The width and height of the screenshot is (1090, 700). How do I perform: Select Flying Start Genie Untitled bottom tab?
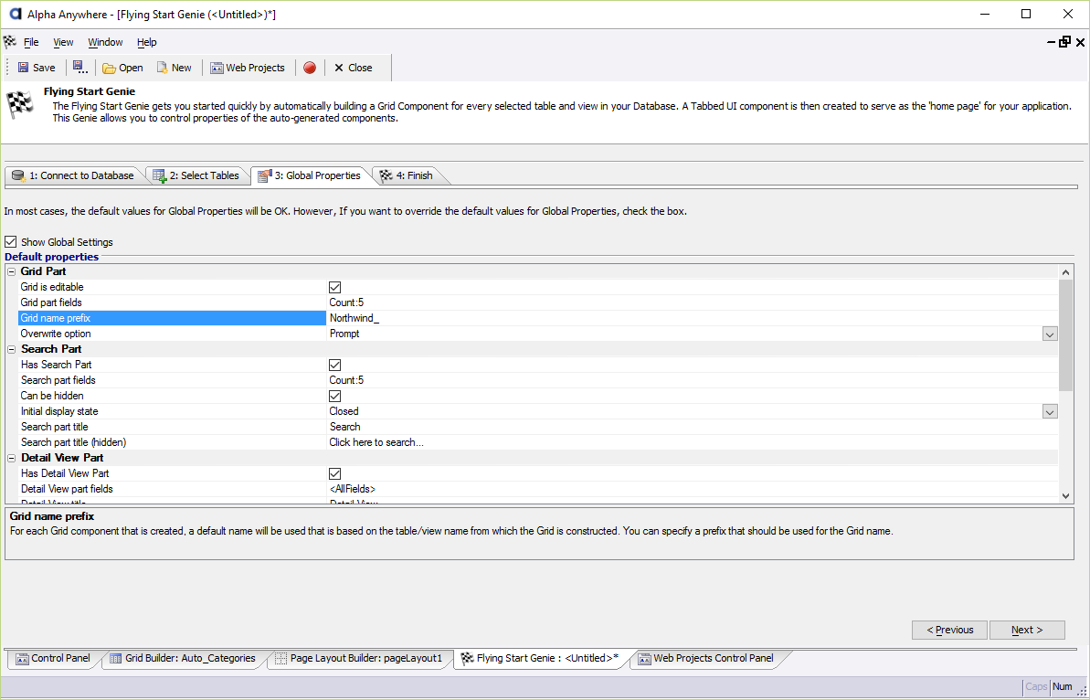point(539,658)
